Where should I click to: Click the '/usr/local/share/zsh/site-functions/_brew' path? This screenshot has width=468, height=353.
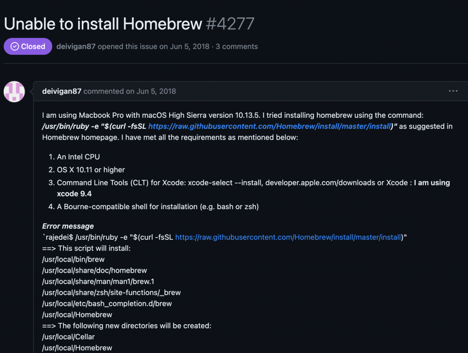tap(112, 292)
